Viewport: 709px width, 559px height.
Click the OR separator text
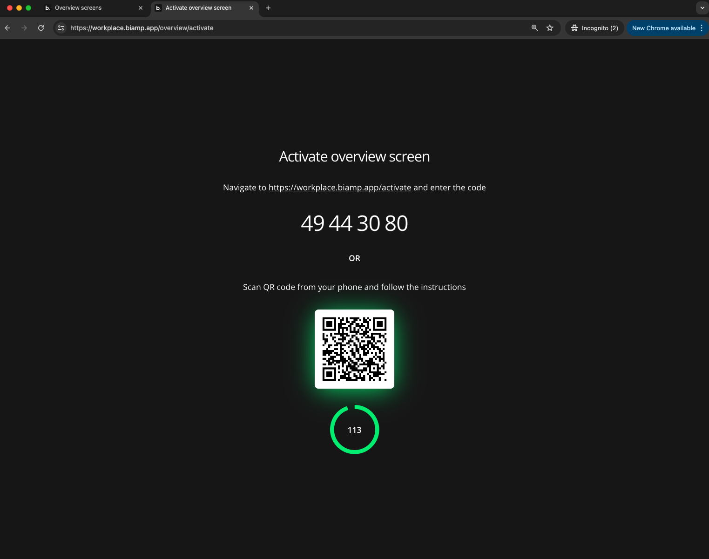354,258
